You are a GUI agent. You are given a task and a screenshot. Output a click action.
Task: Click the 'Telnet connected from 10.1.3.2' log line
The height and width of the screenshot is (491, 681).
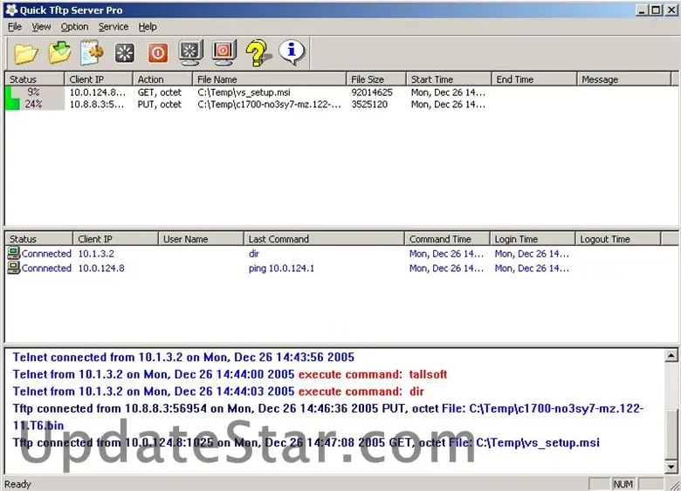(x=183, y=357)
